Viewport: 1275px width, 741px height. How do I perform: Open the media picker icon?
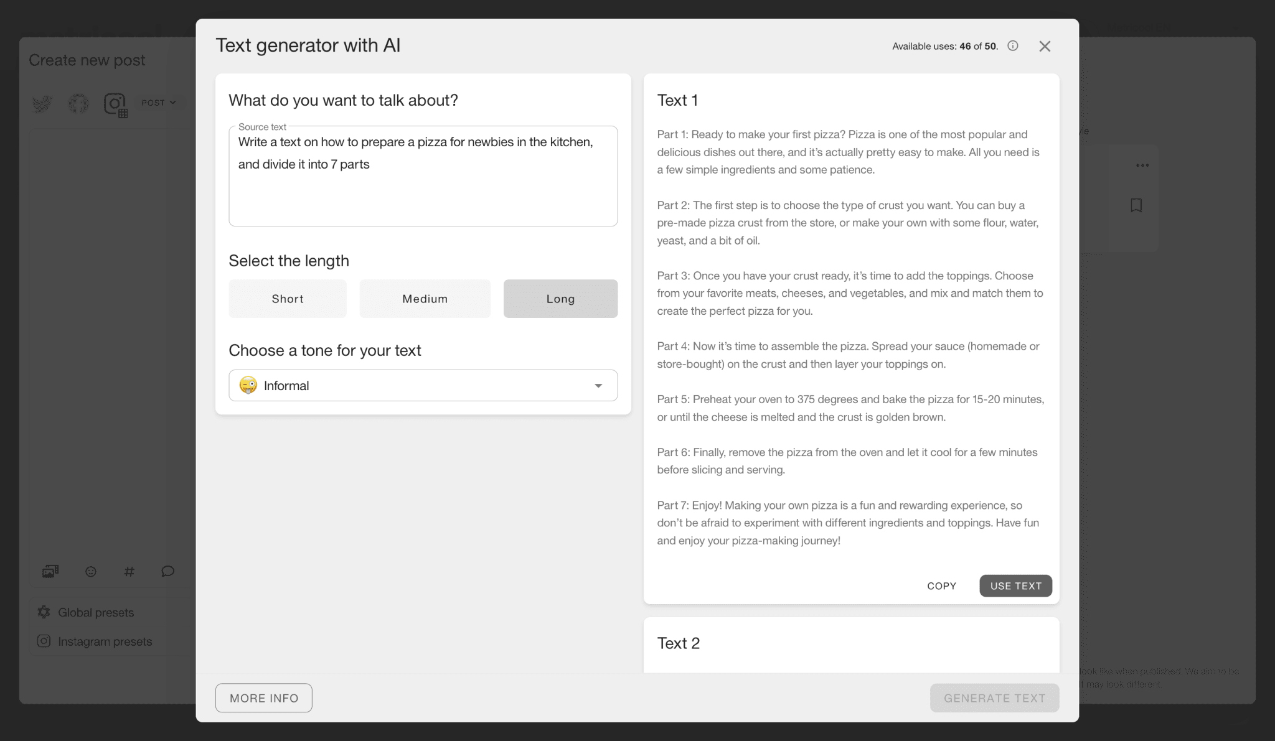click(x=50, y=571)
